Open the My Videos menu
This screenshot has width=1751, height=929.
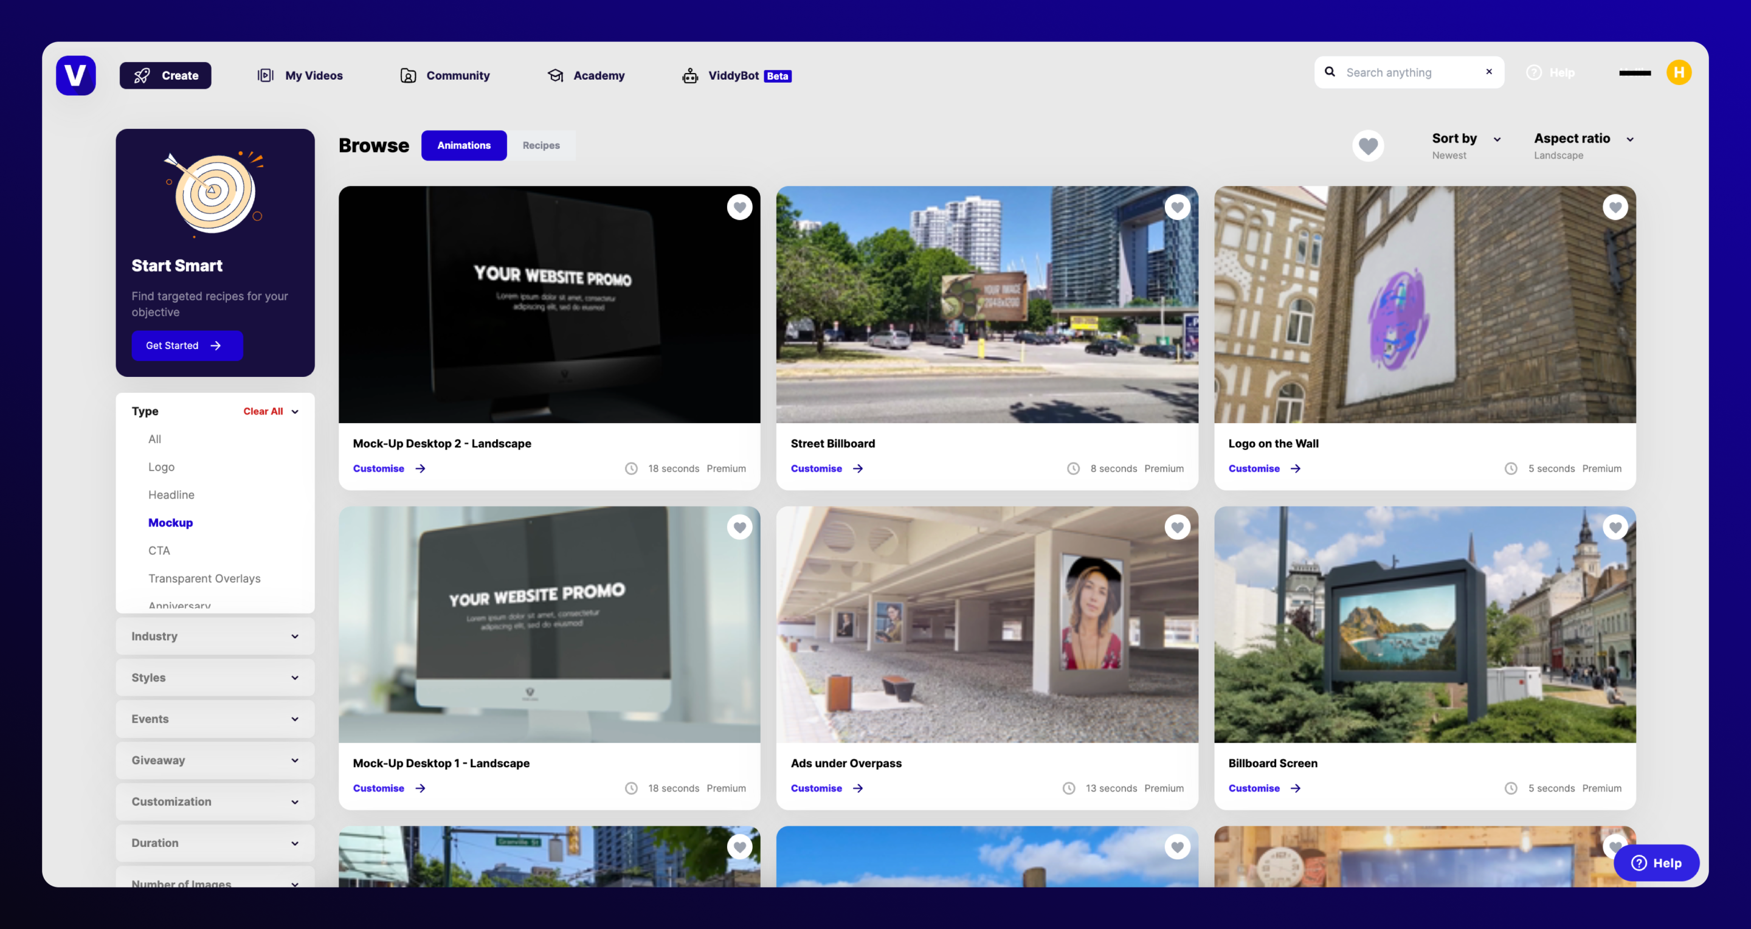pyautogui.click(x=300, y=75)
